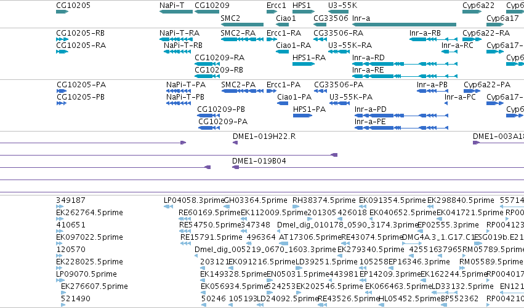The image size is (524, 308).
Task: Open the Inr-a-RE transcript label
Action: coord(368,70)
